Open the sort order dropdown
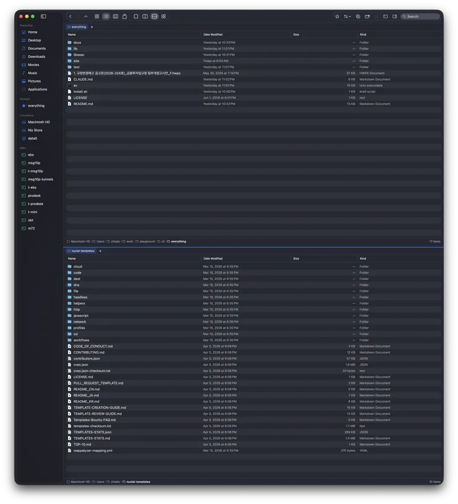The image size is (458, 504). point(347,16)
